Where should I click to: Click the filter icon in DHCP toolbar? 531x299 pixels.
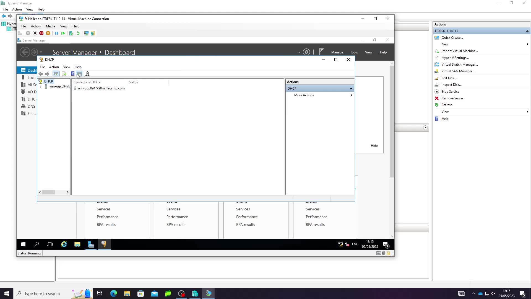click(x=87, y=74)
